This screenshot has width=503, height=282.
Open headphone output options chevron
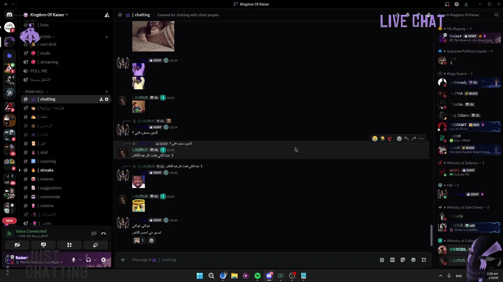[x=95, y=260]
